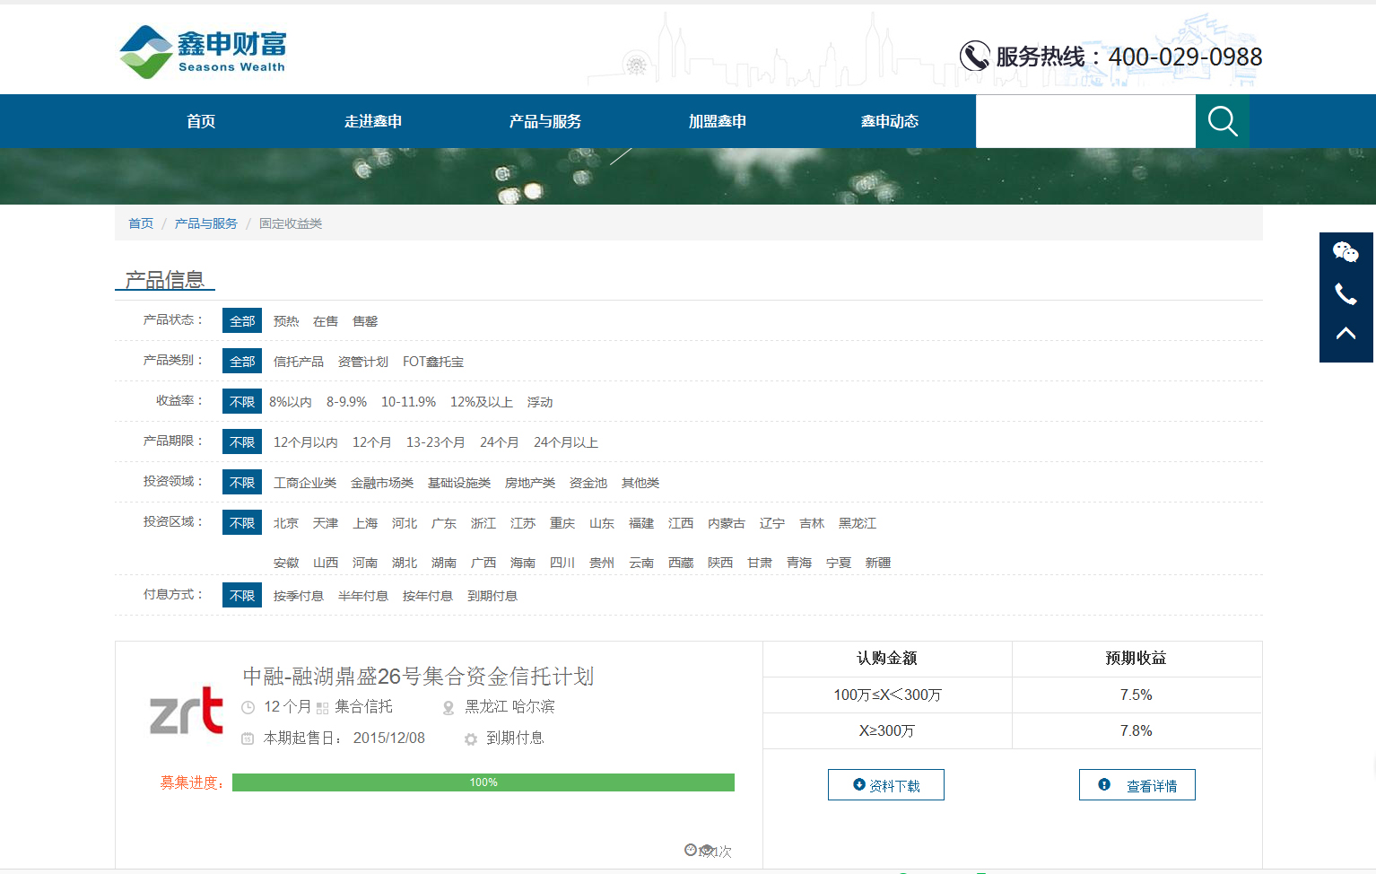Open the 产品与服务 navigation menu

click(x=544, y=121)
